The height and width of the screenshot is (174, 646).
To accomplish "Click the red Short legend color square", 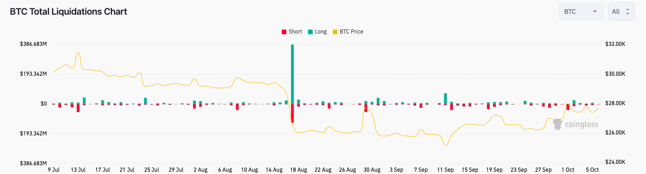I will pyautogui.click(x=284, y=32).
